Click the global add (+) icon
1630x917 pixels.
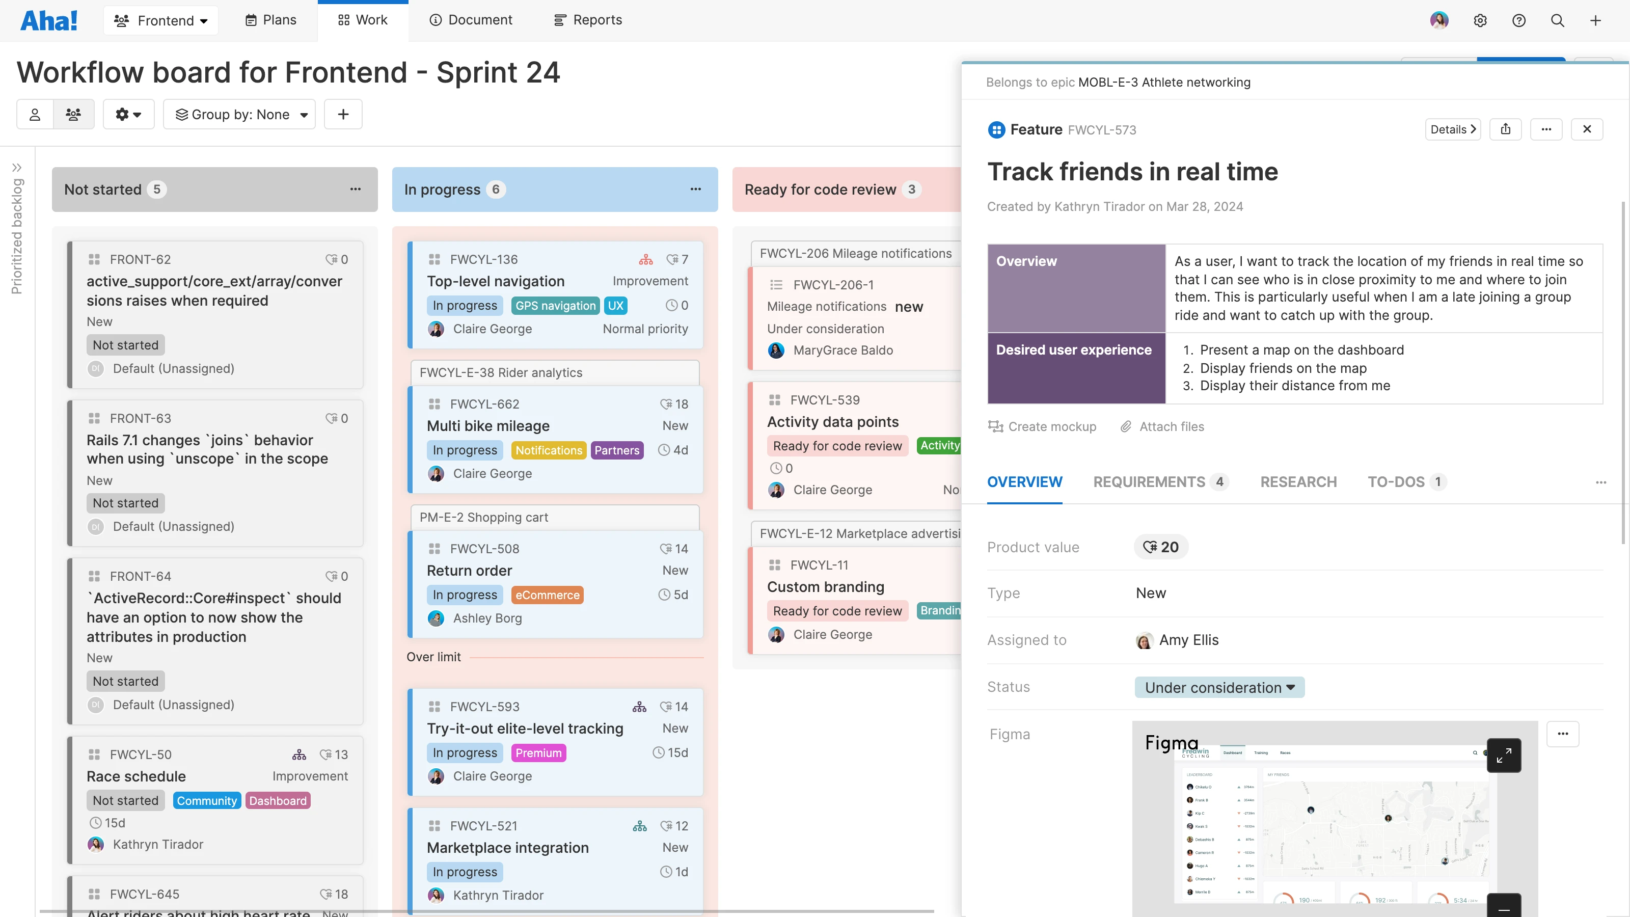click(x=1596, y=20)
